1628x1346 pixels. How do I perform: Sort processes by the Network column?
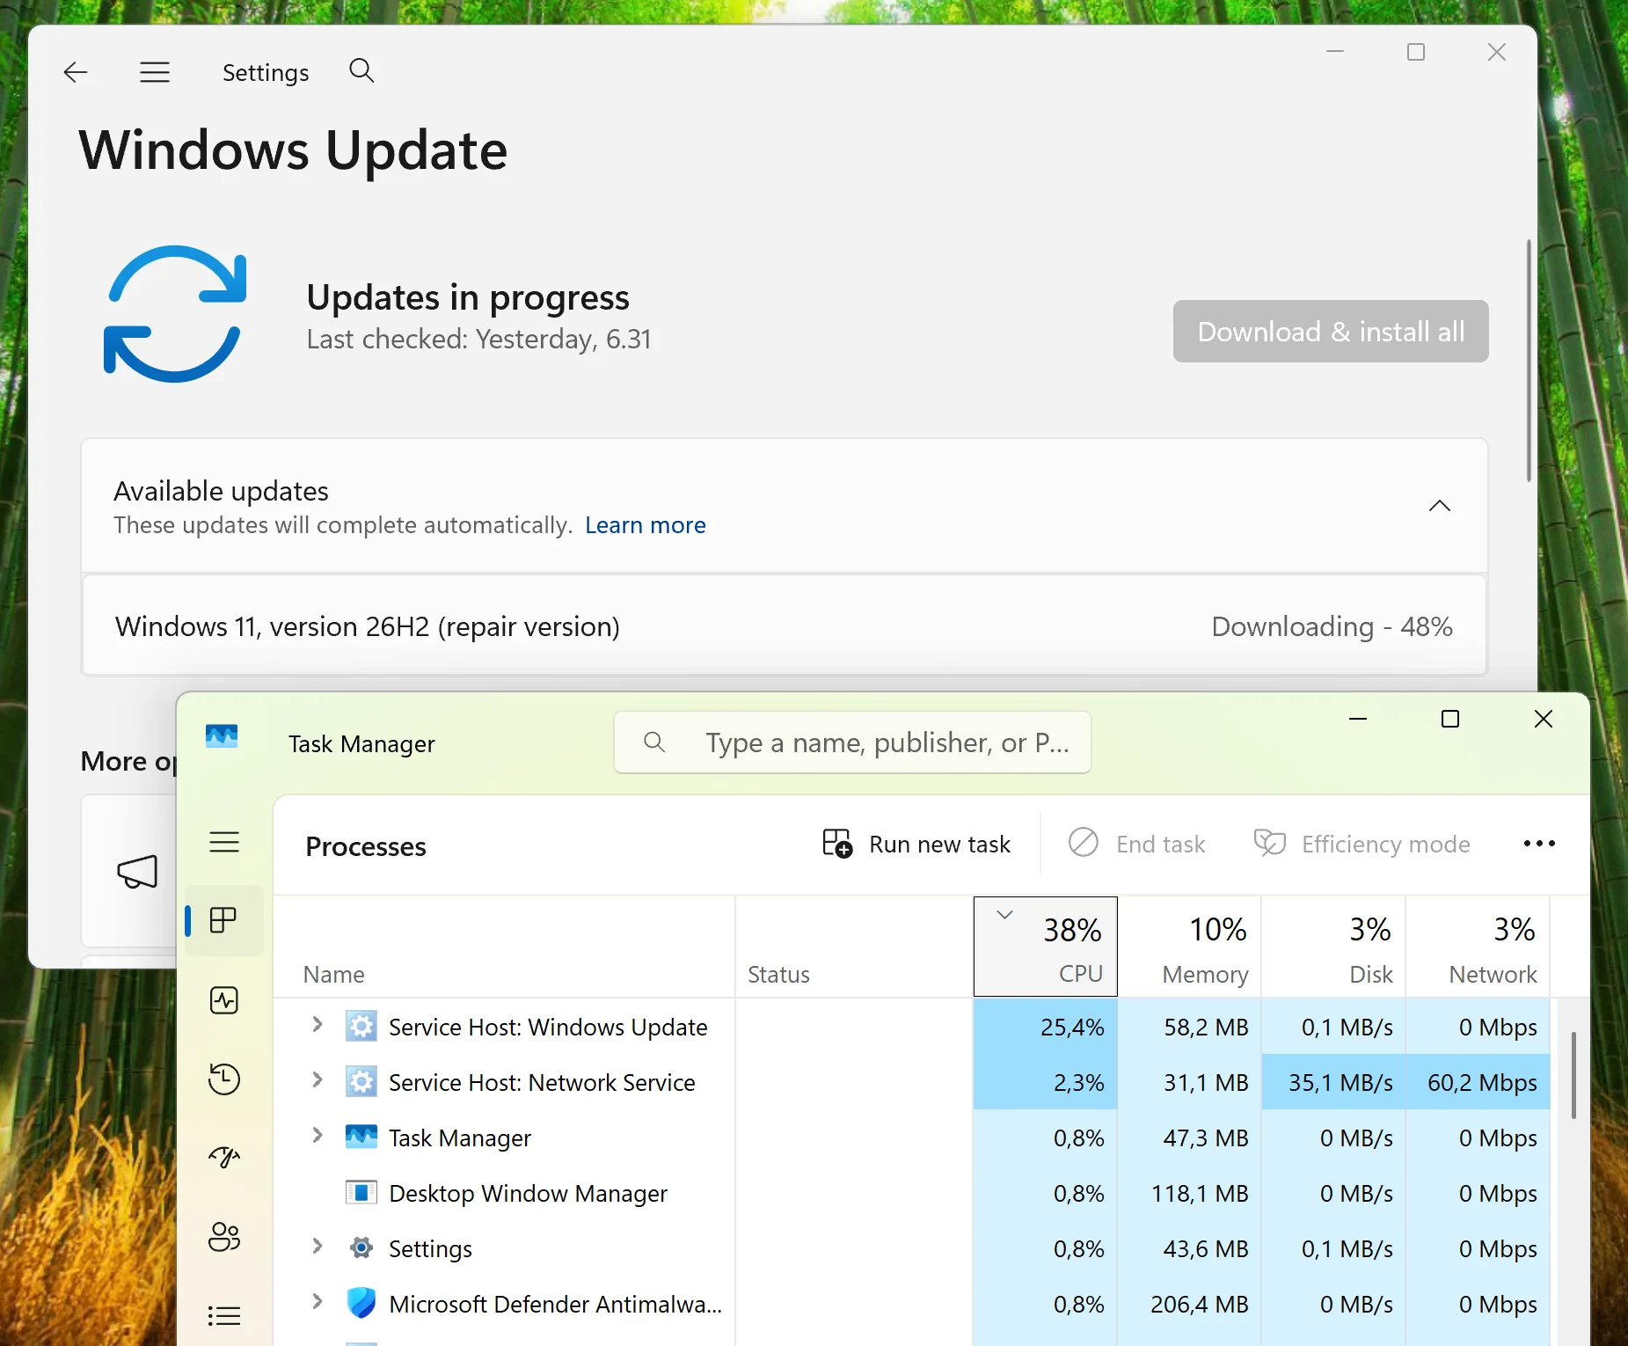point(1478,947)
